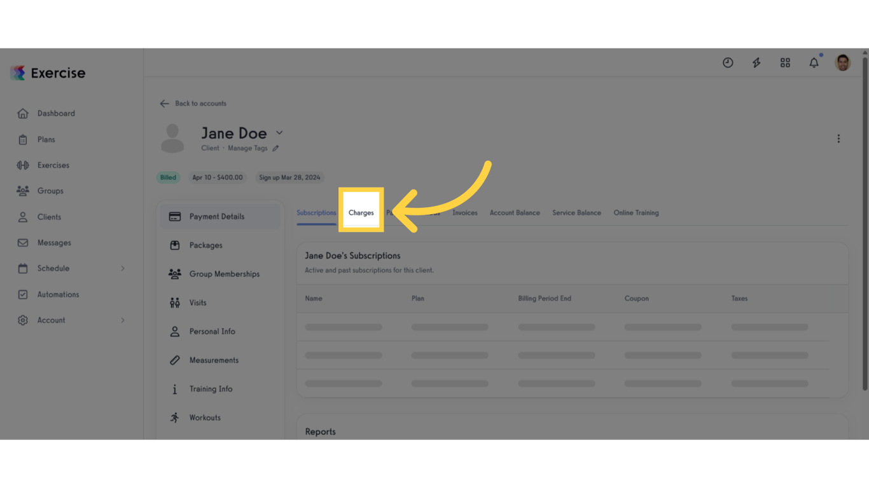Open Payment Details section
Viewport: 869px width, 488px height.
pyautogui.click(x=220, y=217)
